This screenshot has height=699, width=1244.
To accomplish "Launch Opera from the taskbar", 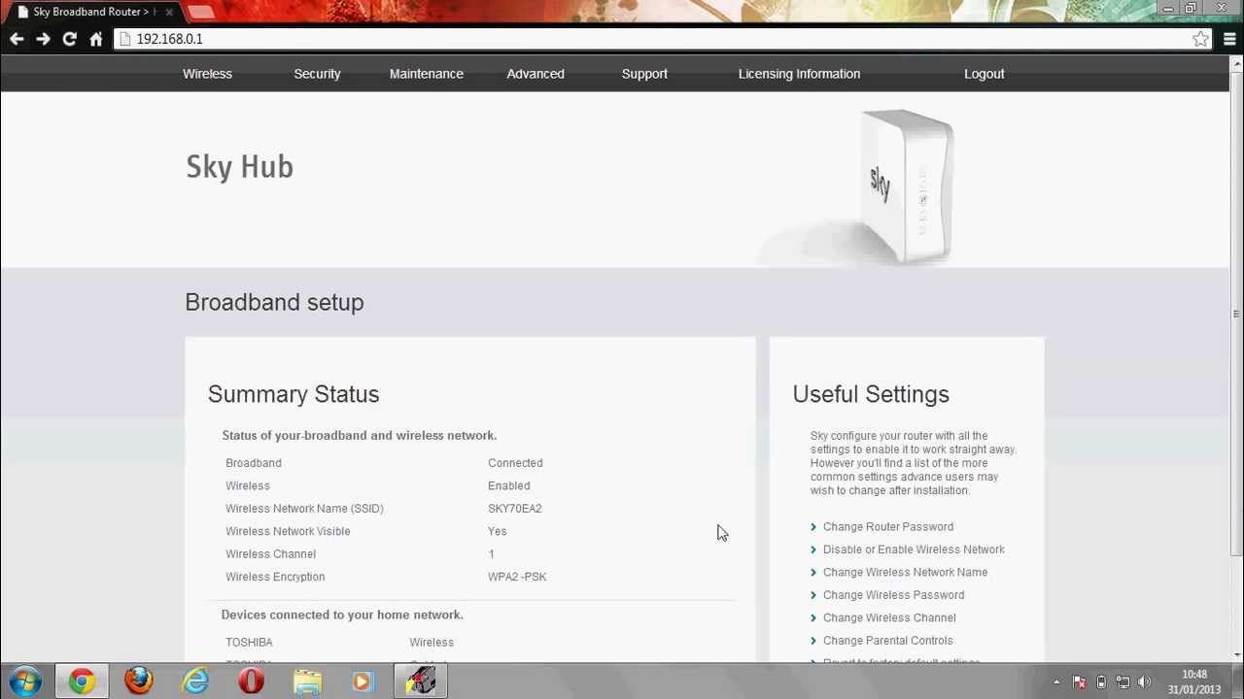I will 252,682.
